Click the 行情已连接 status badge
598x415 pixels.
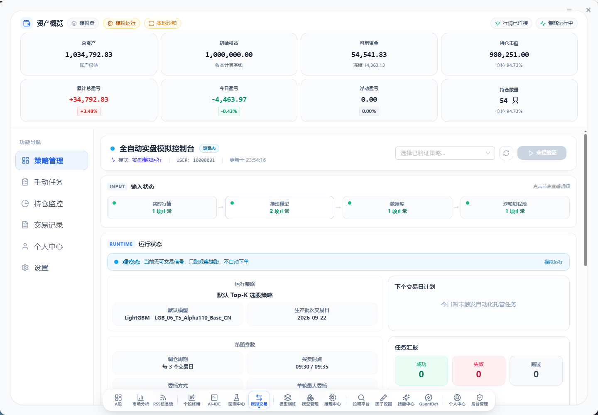pos(511,23)
